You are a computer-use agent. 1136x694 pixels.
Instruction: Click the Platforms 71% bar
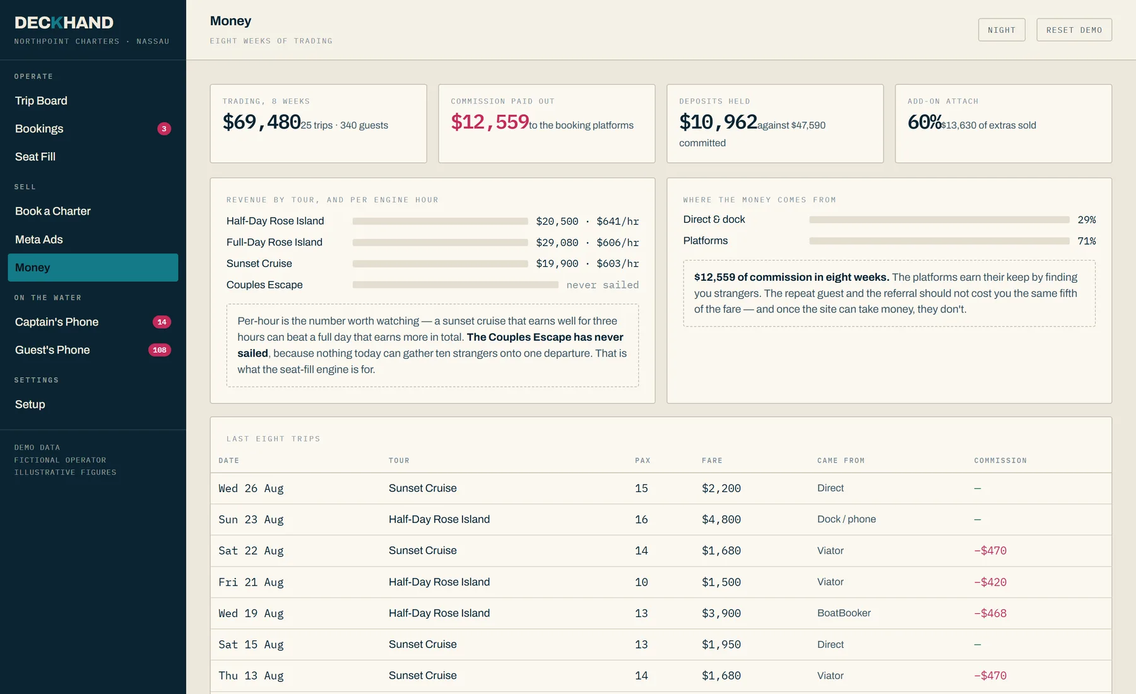point(939,241)
